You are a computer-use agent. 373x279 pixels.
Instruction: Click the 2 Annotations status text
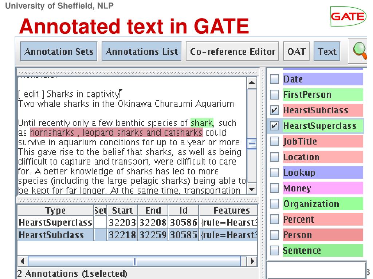[x=72, y=274]
